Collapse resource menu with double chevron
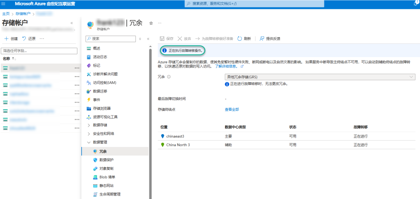The image size is (420, 199). coord(148,39)
